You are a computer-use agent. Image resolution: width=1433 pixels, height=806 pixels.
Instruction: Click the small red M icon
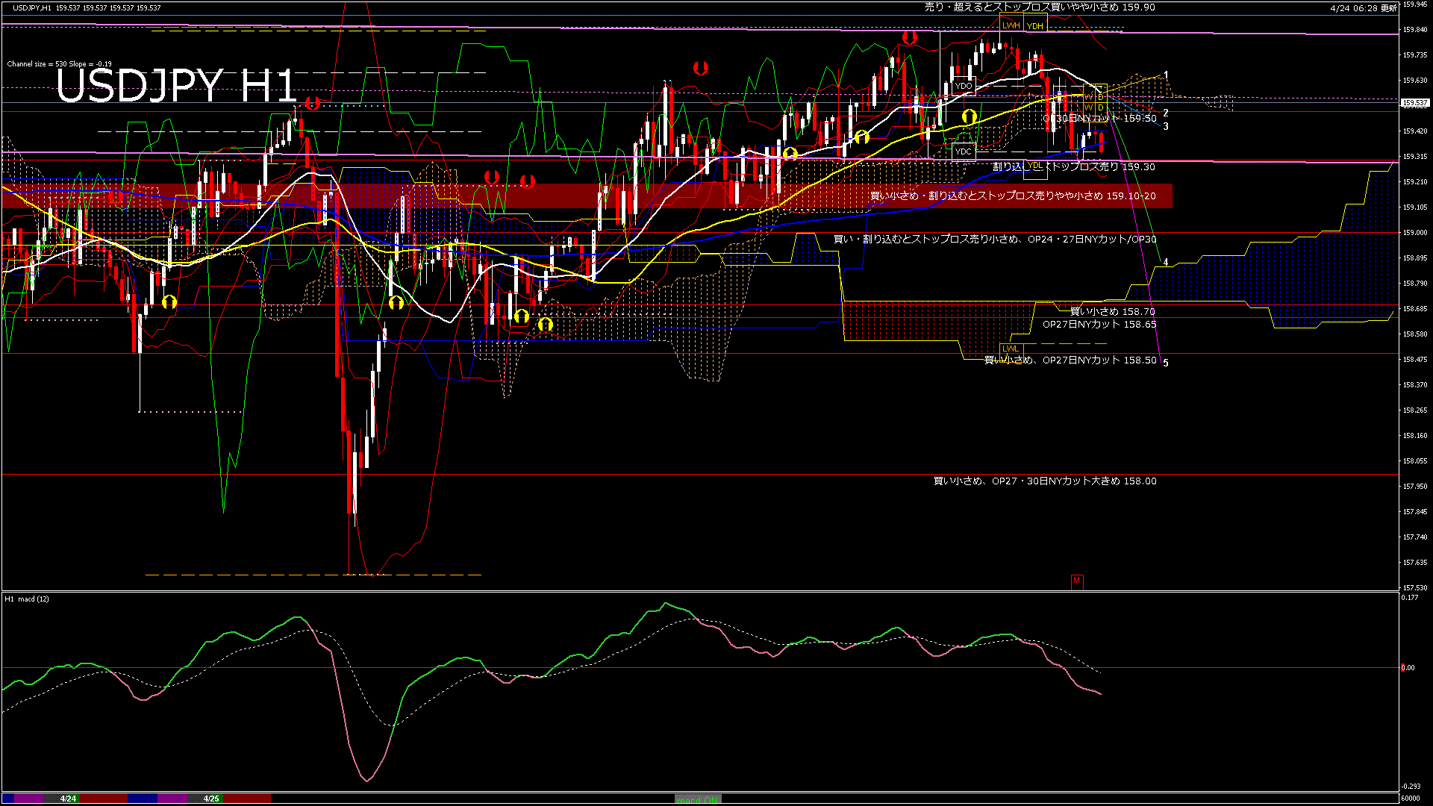pyautogui.click(x=1076, y=581)
